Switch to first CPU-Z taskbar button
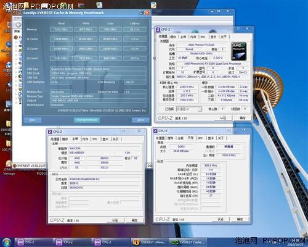Viewport: 308px width, 247px height. point(33,242)
